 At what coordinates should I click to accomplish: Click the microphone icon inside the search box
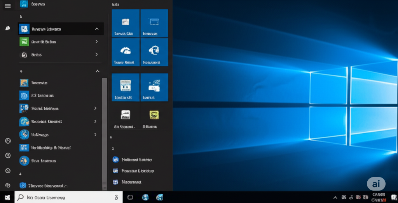pos(117,198)
